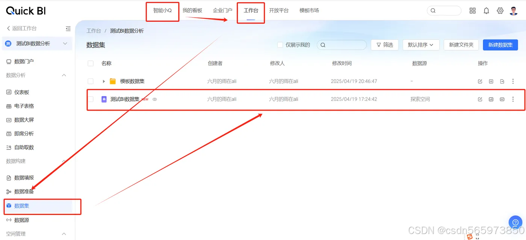This screenshot has height=240, width=526.
Task: Collapse the 数据分析 sidebar section
Action: [63, 75]
